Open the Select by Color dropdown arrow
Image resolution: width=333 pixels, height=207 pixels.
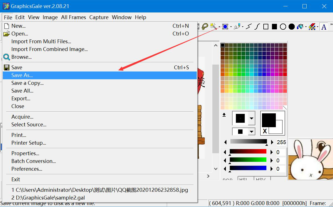click(x=231, y=27)
